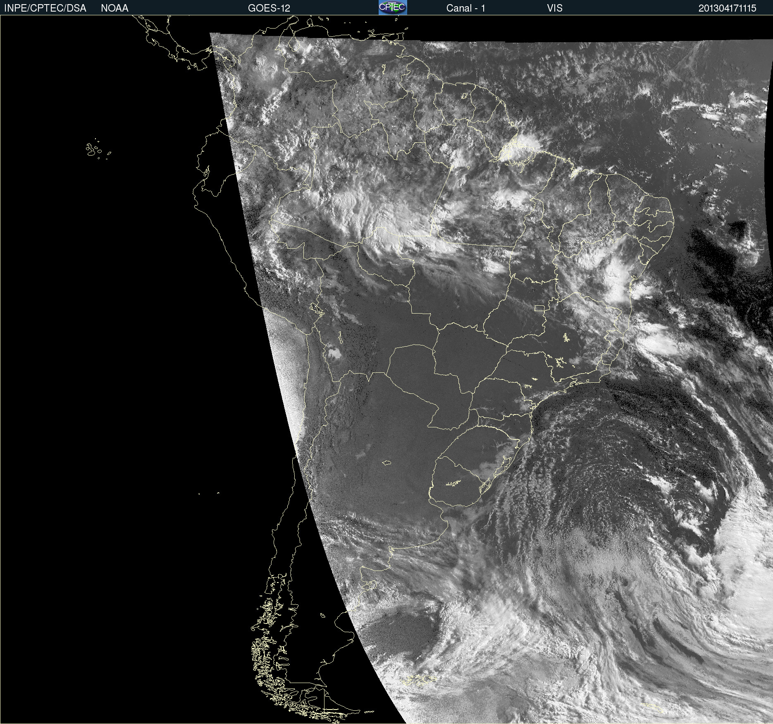The width and height of the screenshot is (773, 724).
Task: Click the INPE/CPTEC/DSA header text
Action: click(x=45, y=8)
